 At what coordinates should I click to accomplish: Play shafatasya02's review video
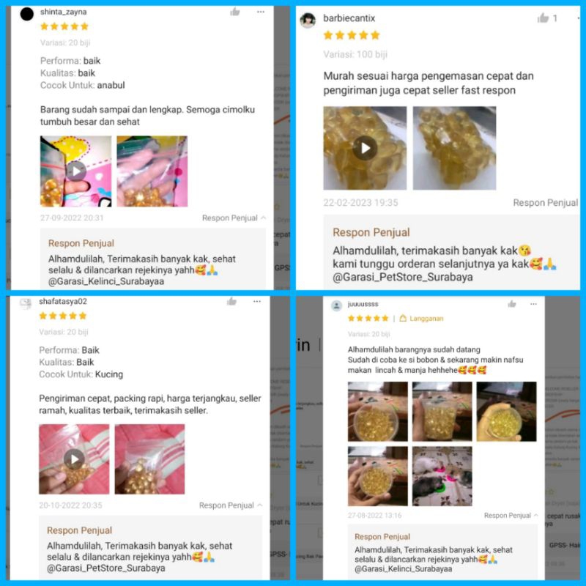[74, 459]
